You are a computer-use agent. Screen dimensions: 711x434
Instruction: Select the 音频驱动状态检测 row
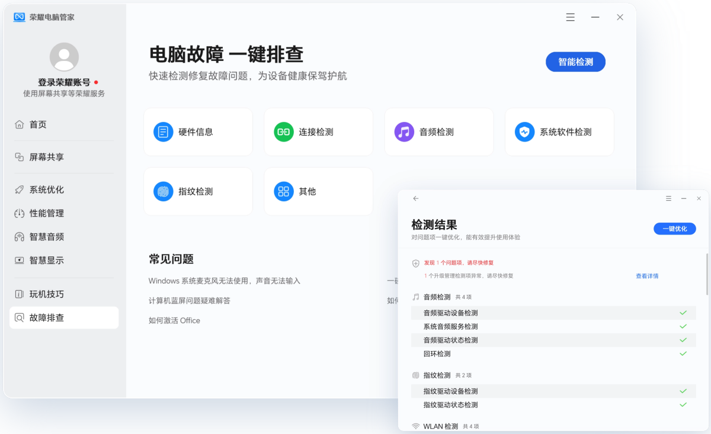(x=553, y=340)
